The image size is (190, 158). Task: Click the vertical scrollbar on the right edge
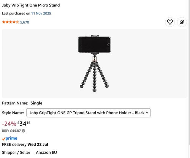[x=189, y=73]
